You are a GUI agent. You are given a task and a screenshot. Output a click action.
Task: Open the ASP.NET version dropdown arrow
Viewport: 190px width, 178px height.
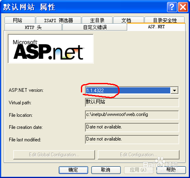(x=174, y=90)
